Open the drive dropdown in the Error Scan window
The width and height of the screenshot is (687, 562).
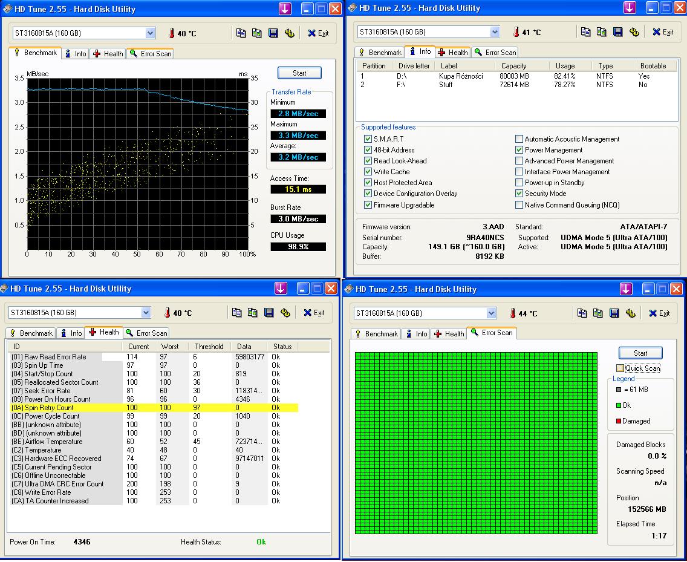pyautogui.click(x=491, y=313)
